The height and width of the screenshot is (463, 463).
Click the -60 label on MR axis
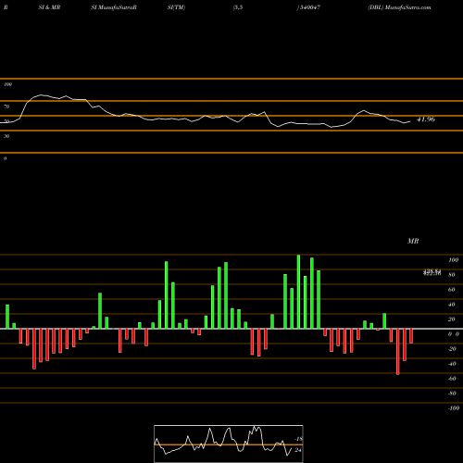452,379
